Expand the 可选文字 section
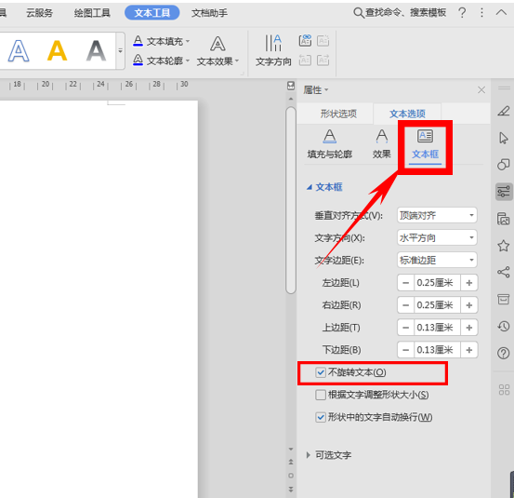 click(x=309, y=455)
